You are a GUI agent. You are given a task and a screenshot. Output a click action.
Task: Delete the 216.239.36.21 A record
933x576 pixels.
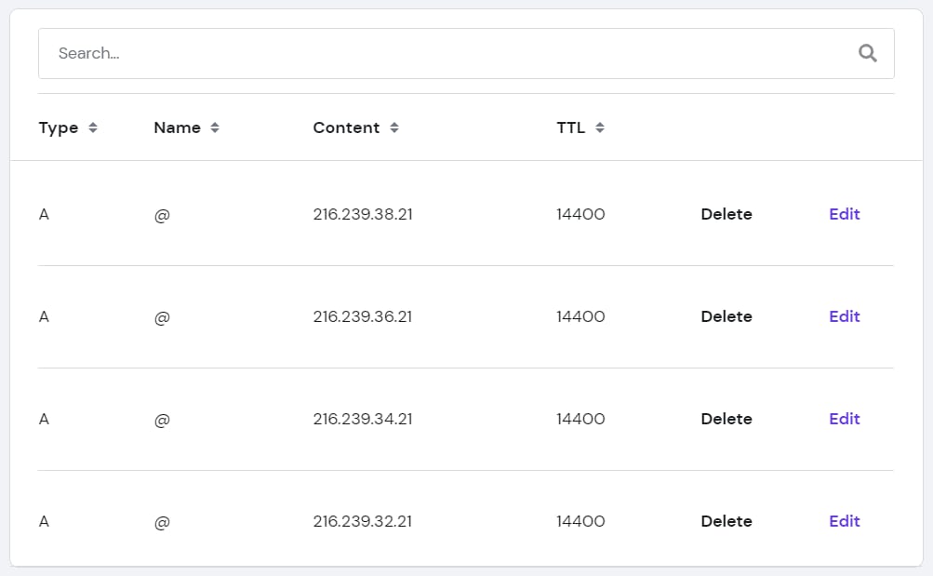tap(726, 316)
